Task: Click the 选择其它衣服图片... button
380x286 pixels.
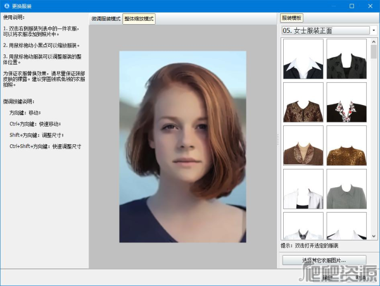Action: pyautogui.click(x=324, y=259)
